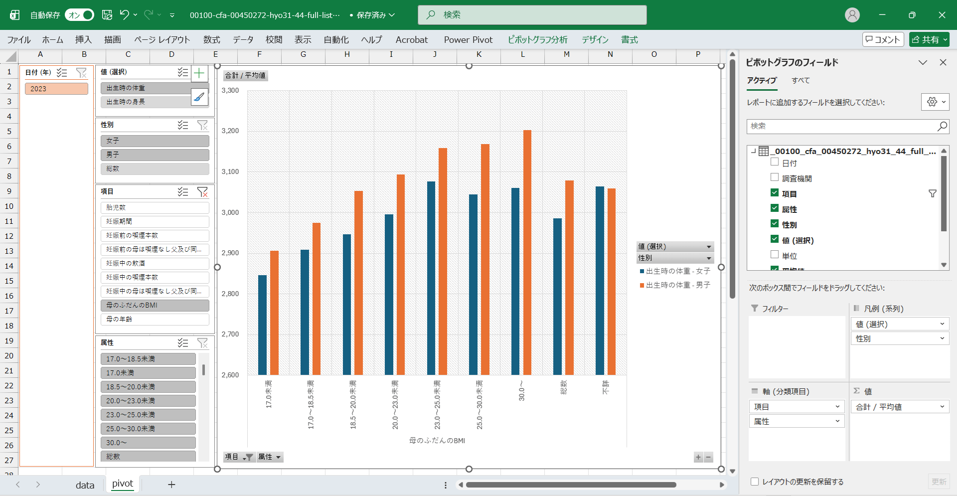Open the ピボットグラフ分析 ribbon tab

pyautogui.click(x=537, y=40)
